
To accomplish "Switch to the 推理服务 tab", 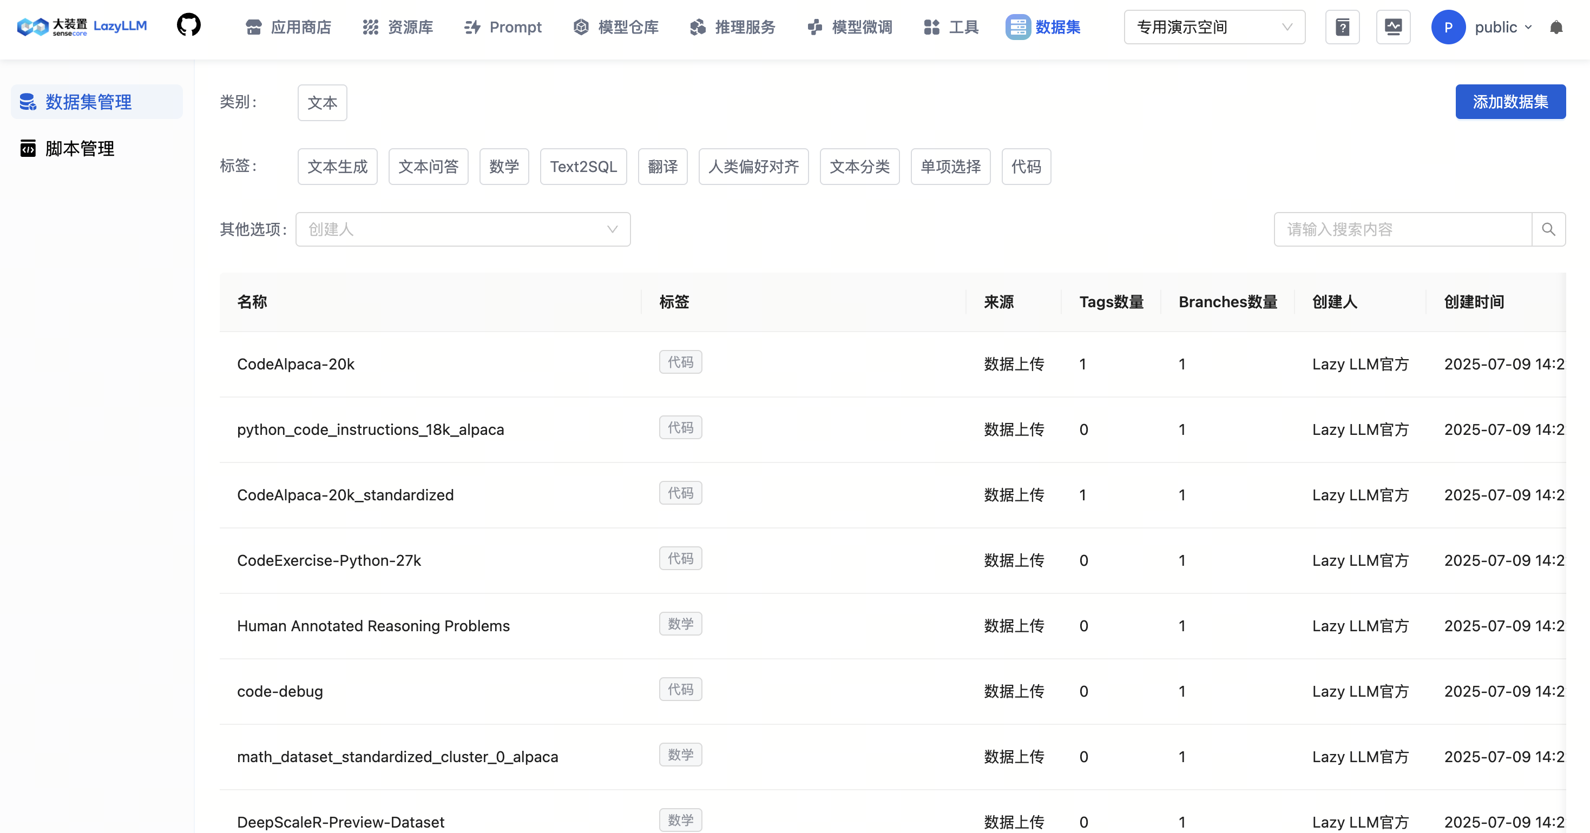I will (x=733, y=27).
